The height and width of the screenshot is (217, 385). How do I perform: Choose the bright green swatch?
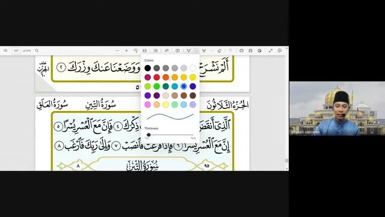[156, 86]
